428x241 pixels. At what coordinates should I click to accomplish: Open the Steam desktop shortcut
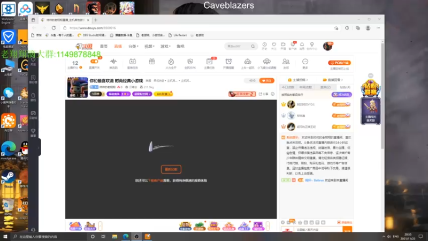[x=8, y=179]
